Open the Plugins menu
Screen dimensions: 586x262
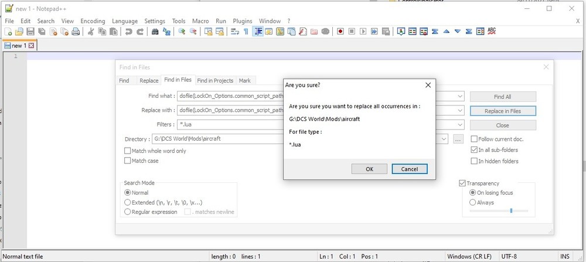click(243, 21)
